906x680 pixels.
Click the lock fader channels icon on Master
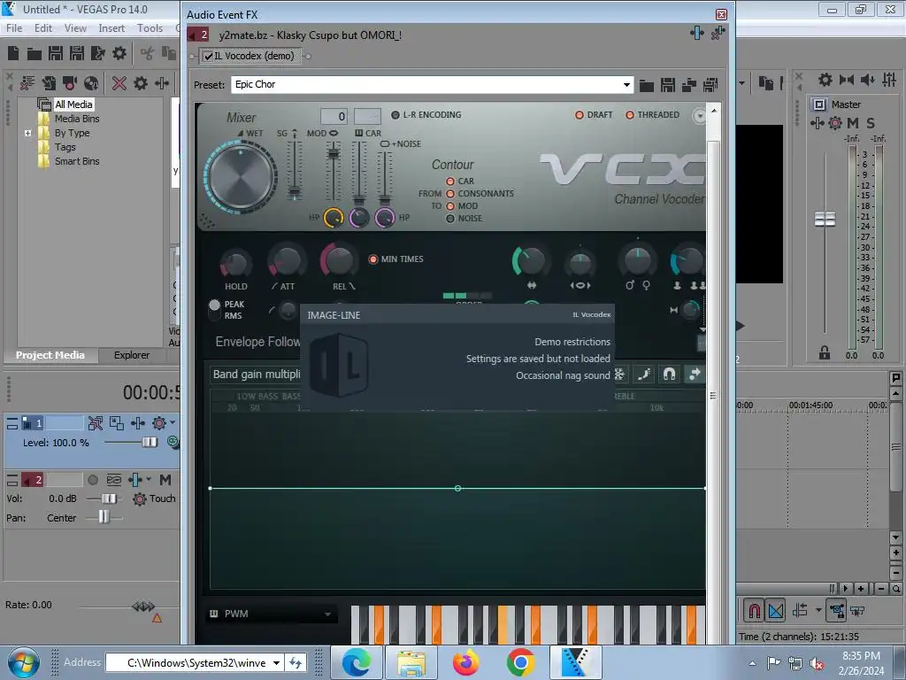825,352
